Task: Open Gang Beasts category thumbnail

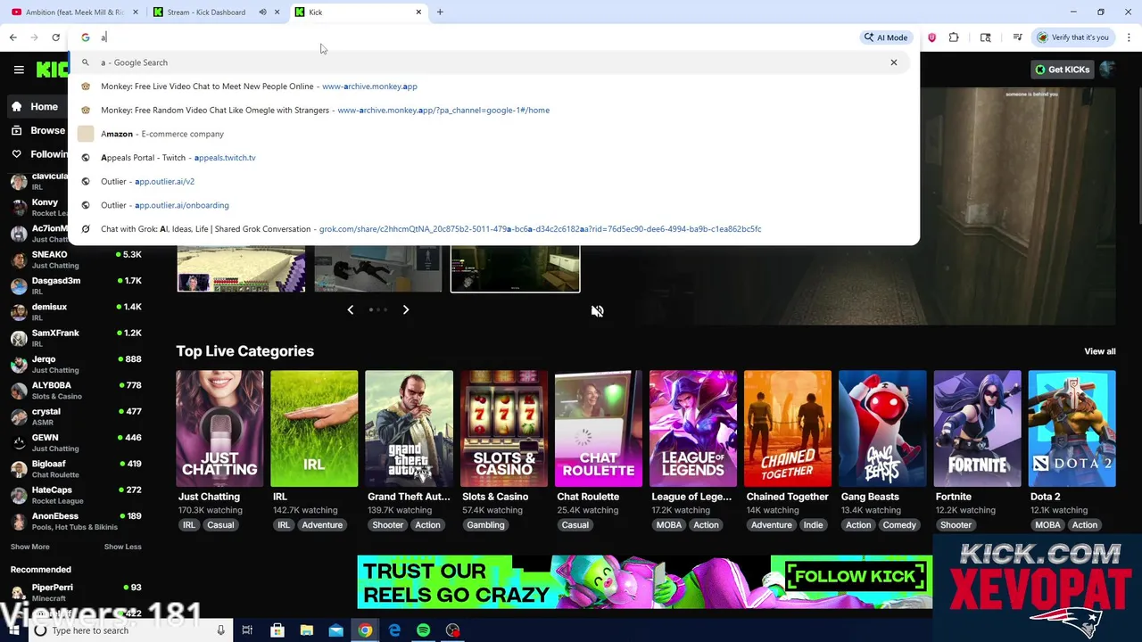Action: point(882,429)
